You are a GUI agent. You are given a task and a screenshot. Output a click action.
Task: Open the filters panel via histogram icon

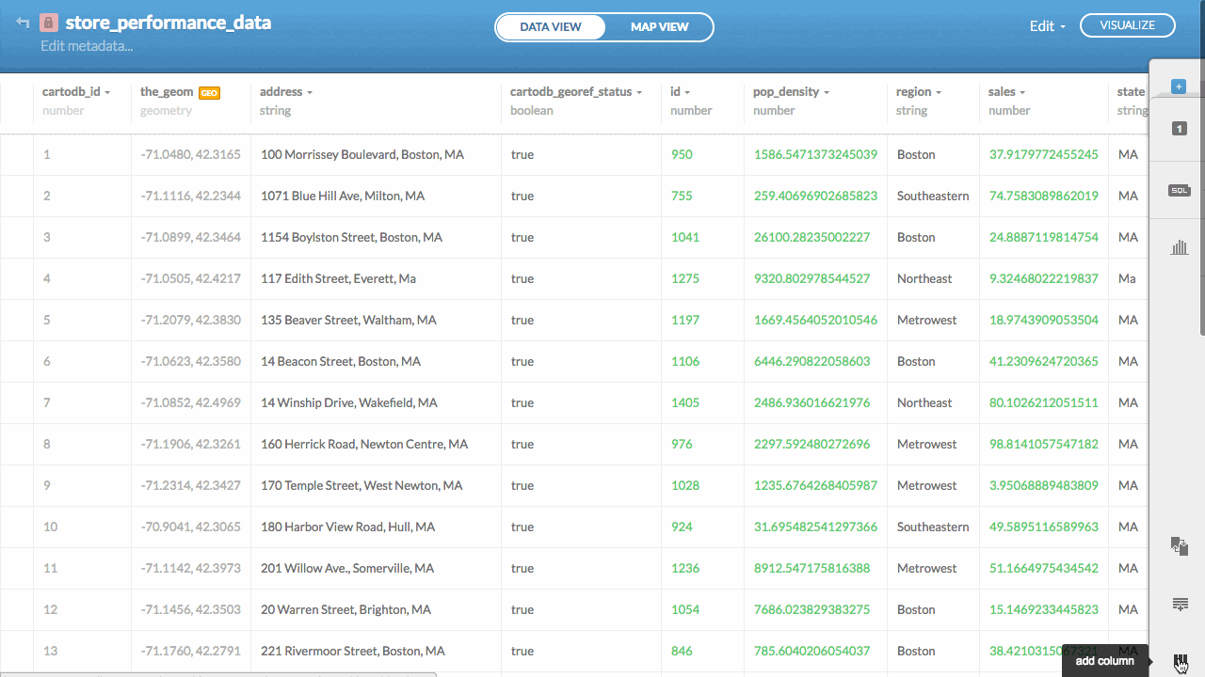(1180, 246)
